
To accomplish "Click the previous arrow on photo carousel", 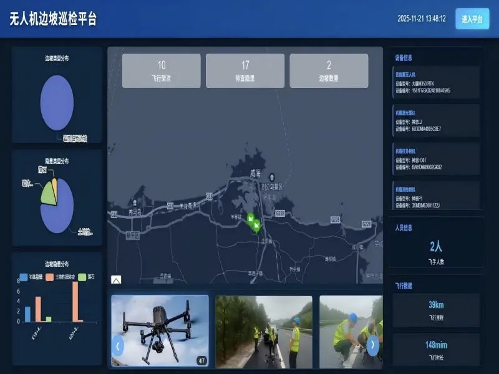I will 118,345.
